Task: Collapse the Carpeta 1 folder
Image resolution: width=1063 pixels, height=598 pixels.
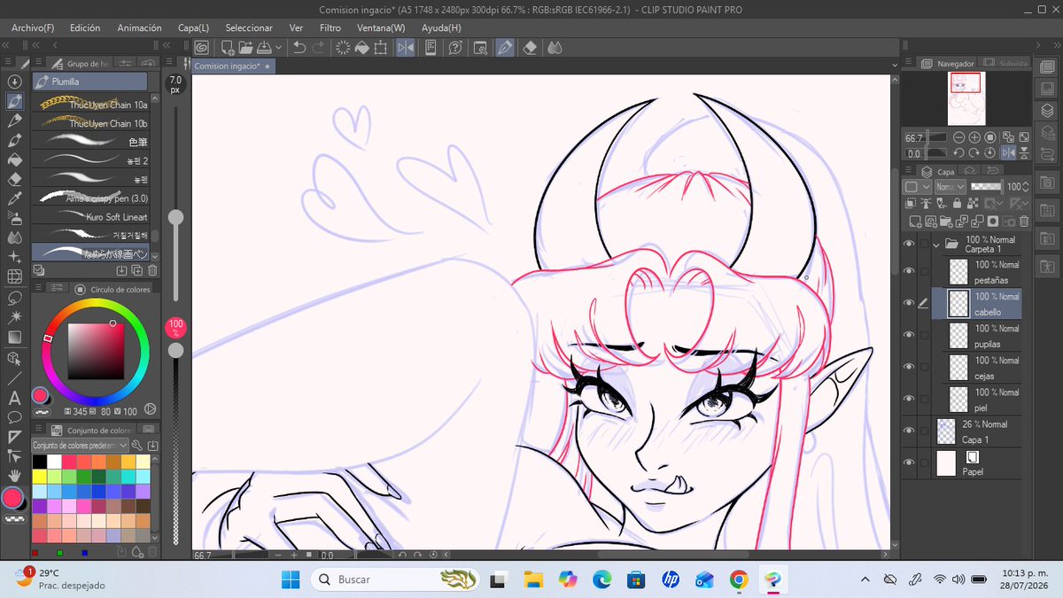Action: point(938,244)
